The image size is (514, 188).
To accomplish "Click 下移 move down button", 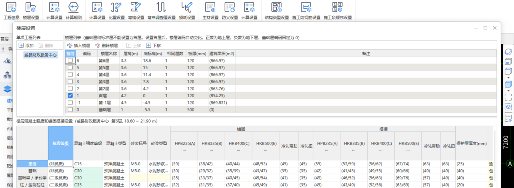I will tap(153, 46).
